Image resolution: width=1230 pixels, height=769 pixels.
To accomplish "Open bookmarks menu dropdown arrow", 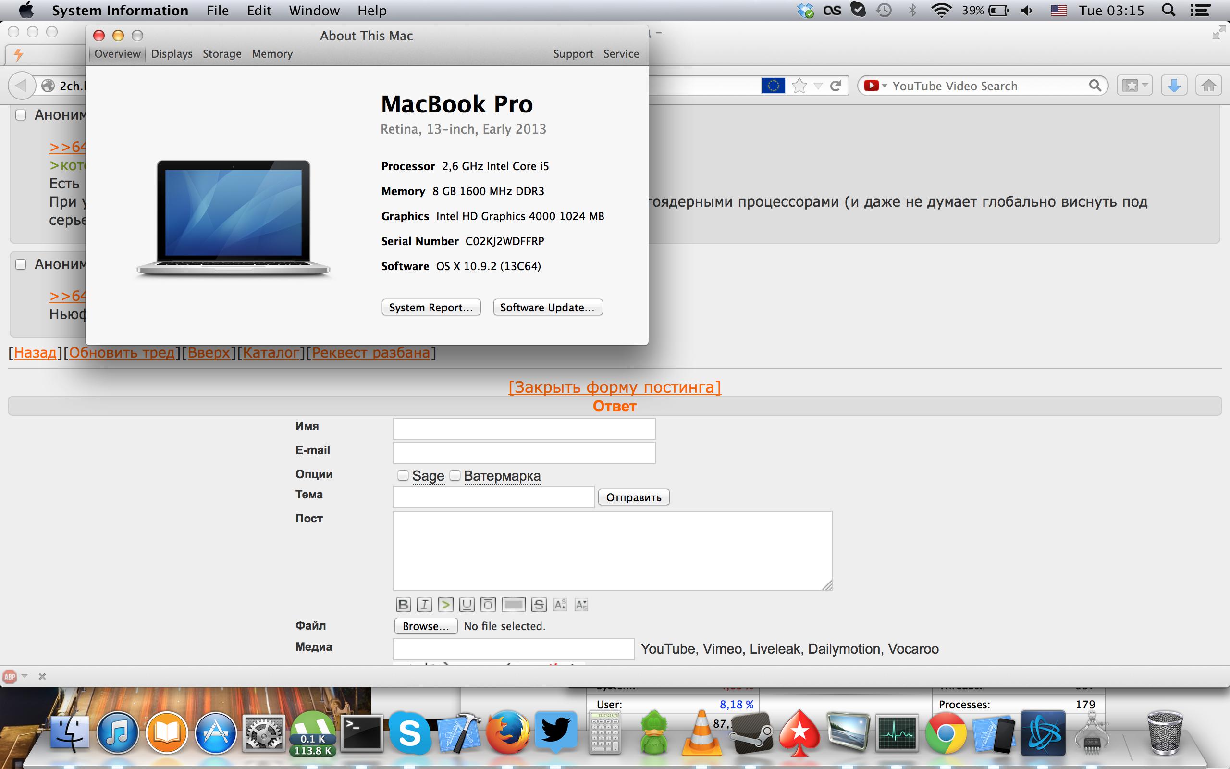I will click(1145, 86).
